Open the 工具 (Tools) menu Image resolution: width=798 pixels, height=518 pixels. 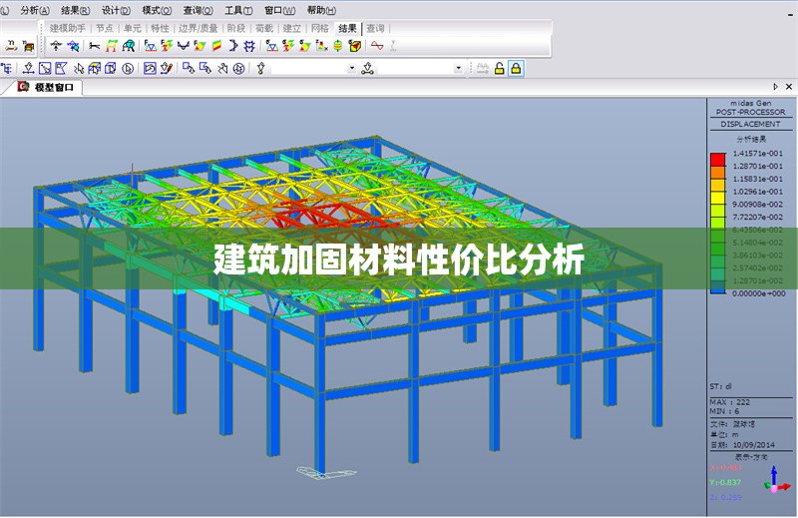click(x=237, y=9)
